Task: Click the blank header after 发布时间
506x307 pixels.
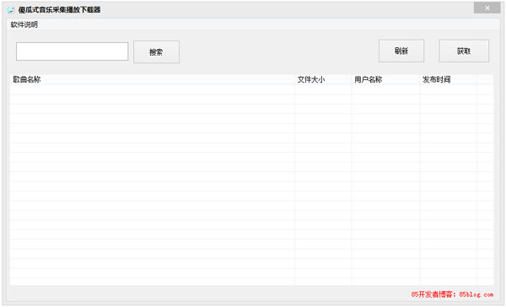Action: pos(485,79)
